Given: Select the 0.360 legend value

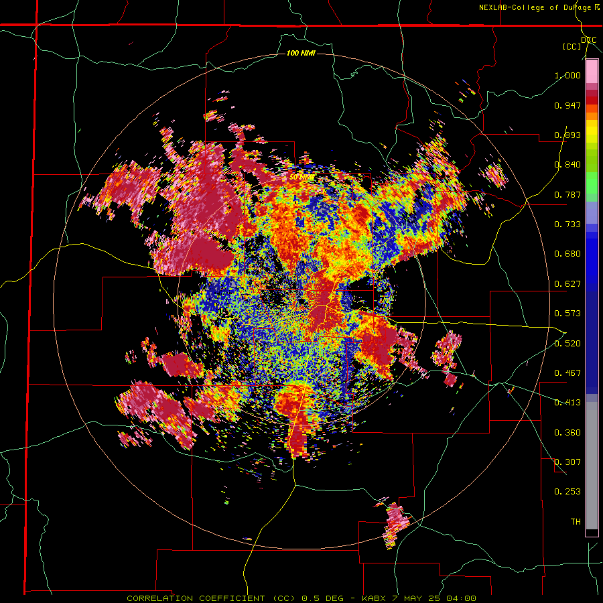Looking at the screenshot, I should tap(567, 433).
